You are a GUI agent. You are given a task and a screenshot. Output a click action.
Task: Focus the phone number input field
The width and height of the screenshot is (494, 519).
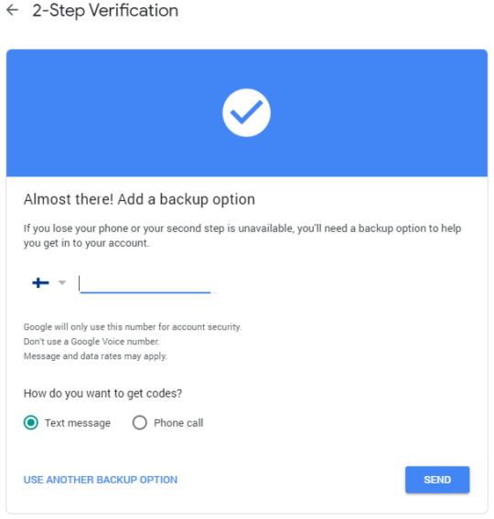point(148,284)
